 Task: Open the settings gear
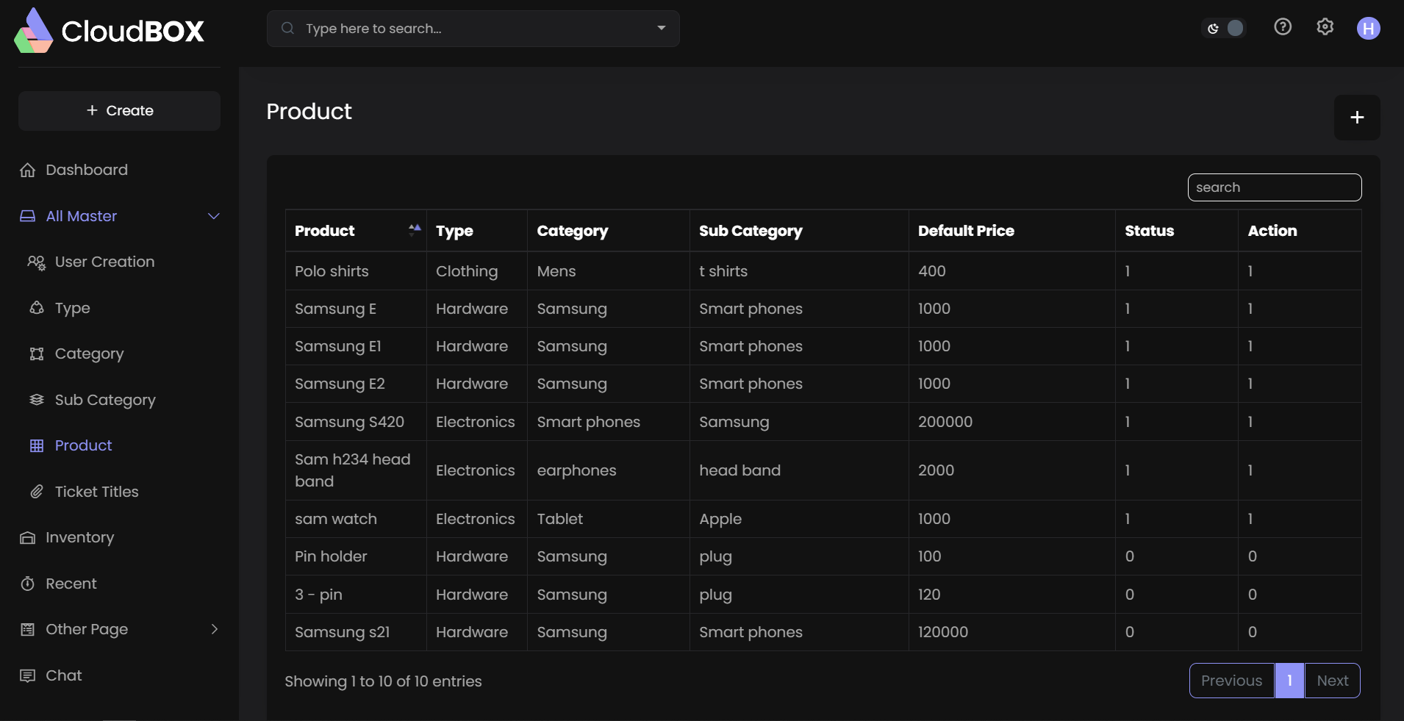(1325, 26)
